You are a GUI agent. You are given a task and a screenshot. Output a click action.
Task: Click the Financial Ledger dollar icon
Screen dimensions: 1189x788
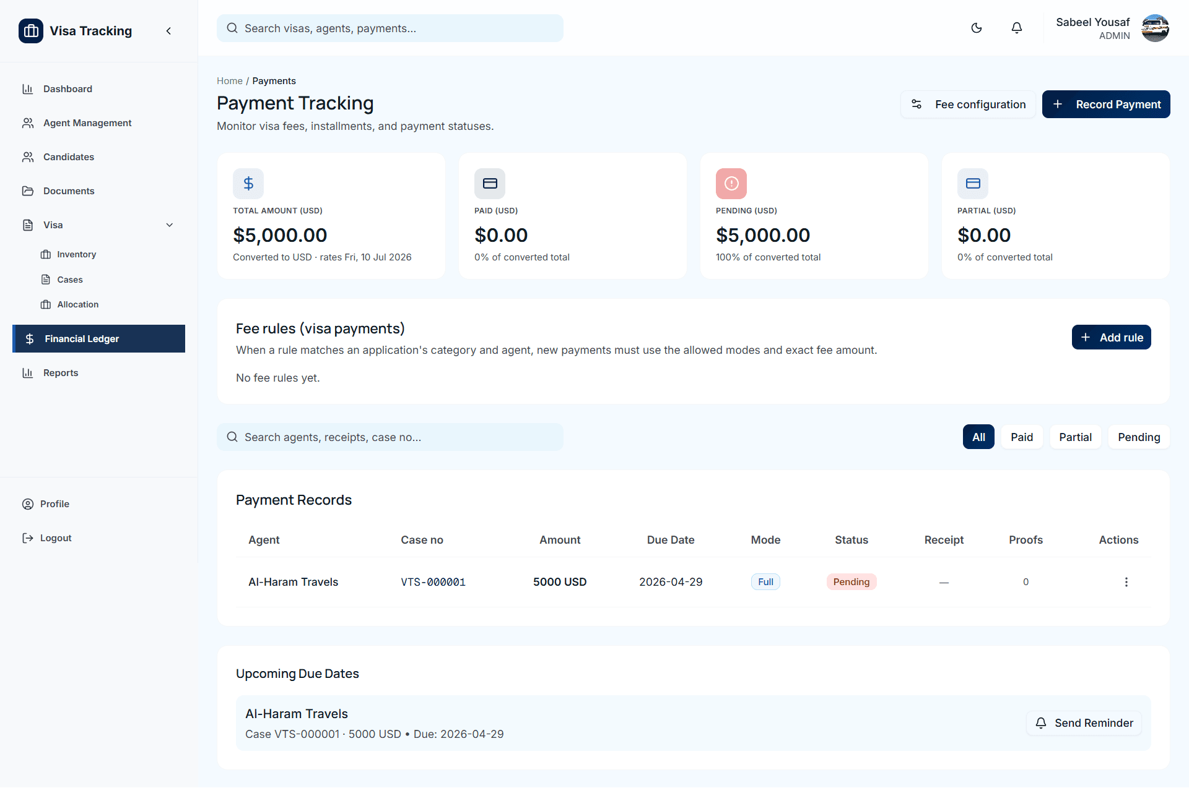click(x=29, y=339)
